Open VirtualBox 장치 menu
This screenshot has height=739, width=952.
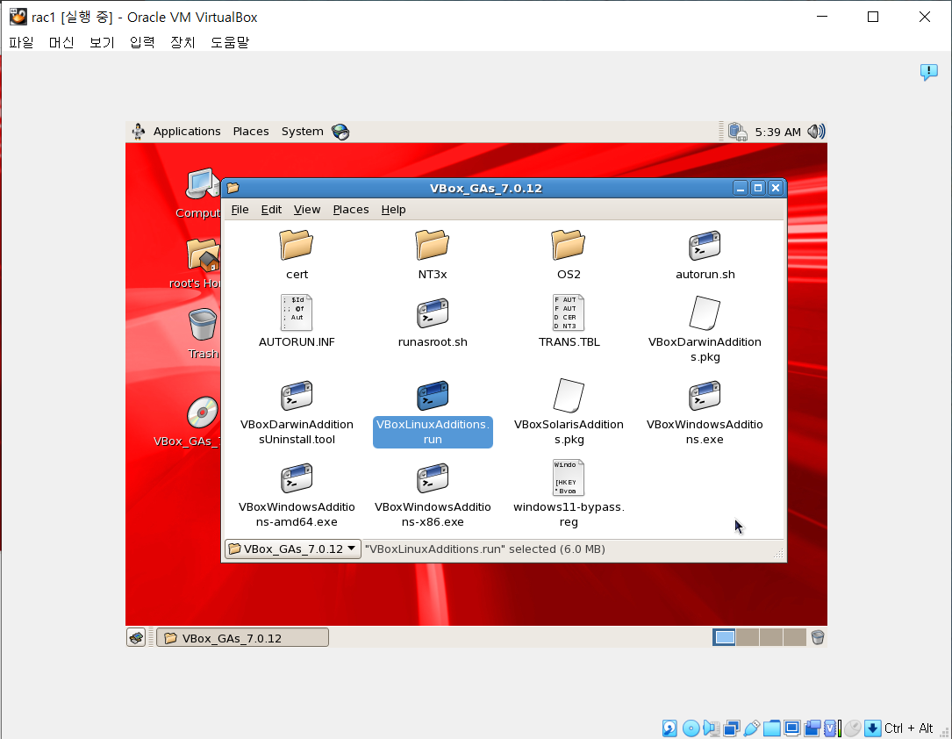183,42
